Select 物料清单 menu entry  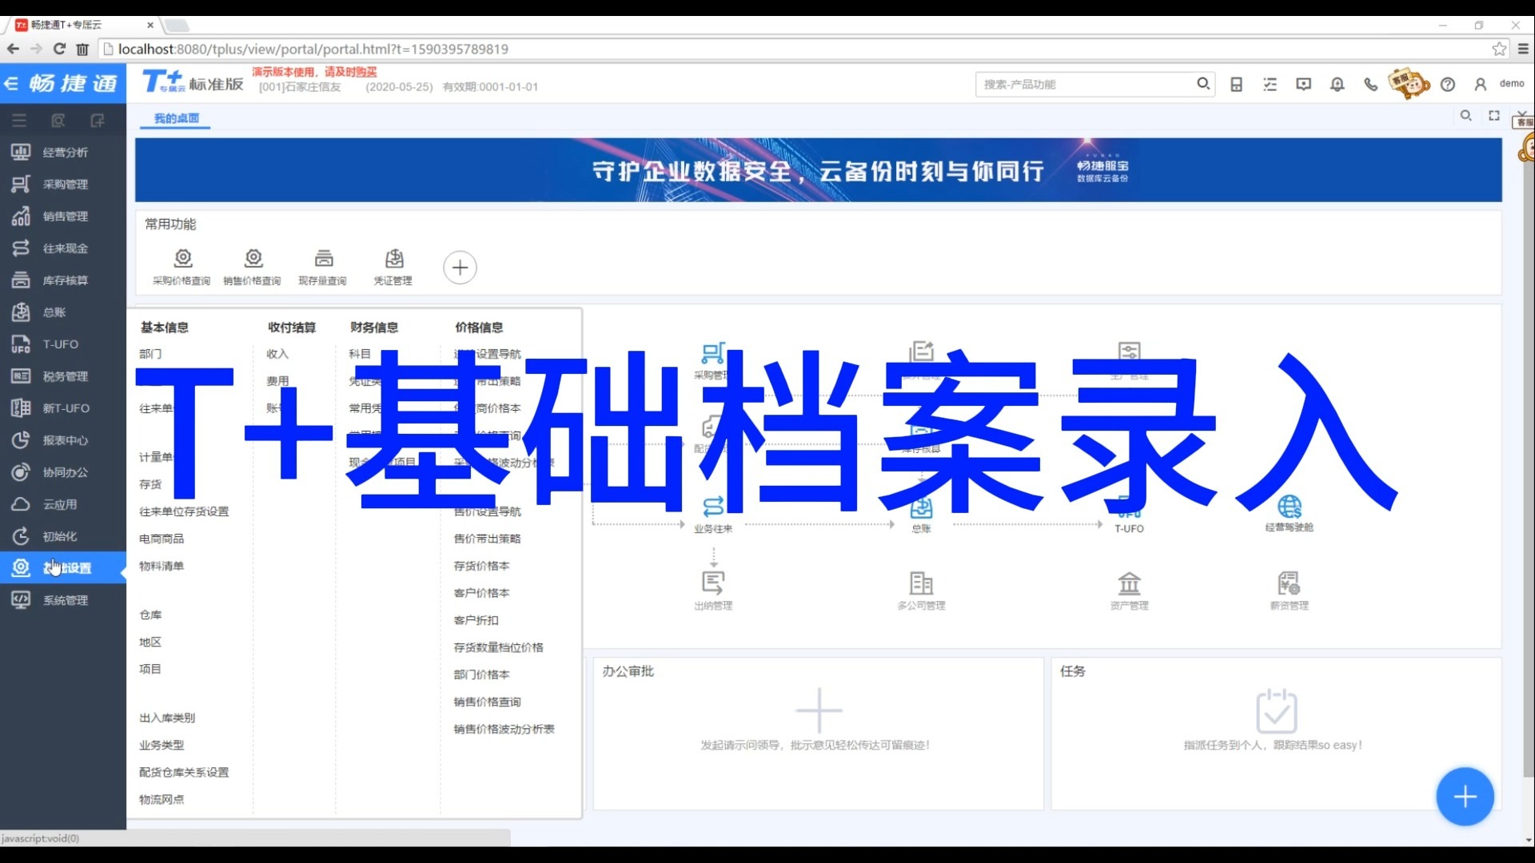pos(161,566)
